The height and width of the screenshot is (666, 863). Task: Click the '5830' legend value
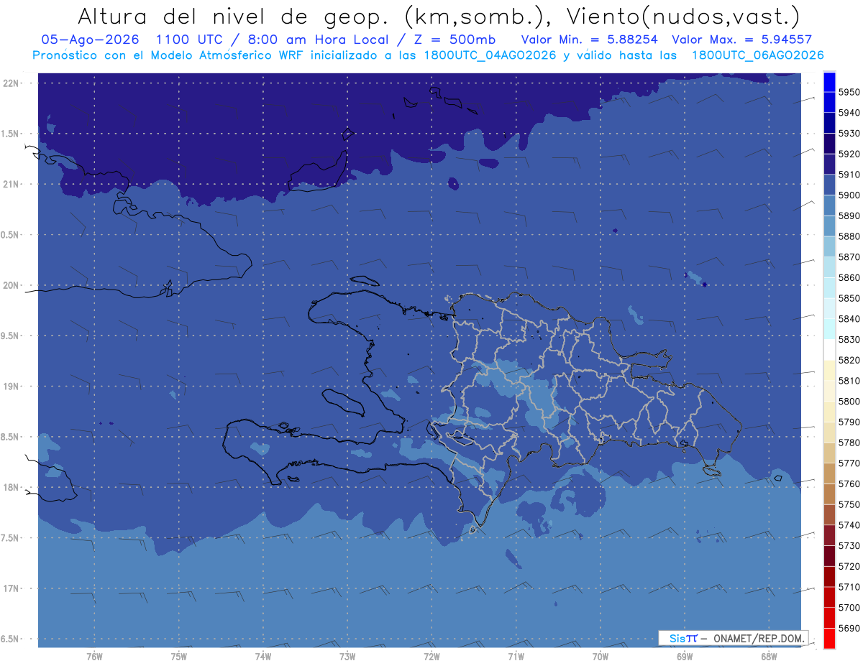849,340
